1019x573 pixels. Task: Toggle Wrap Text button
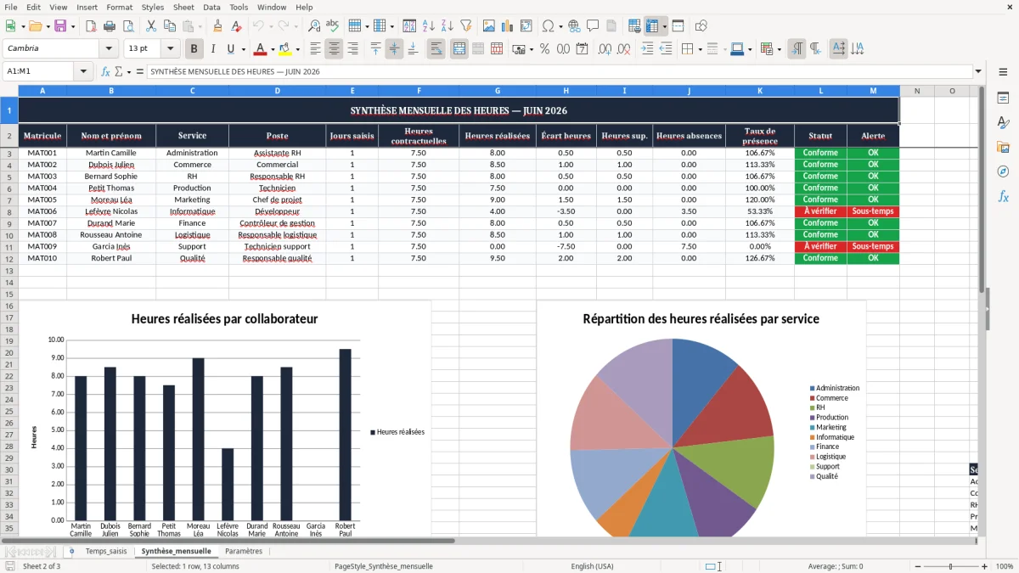[x=436, y=49]
